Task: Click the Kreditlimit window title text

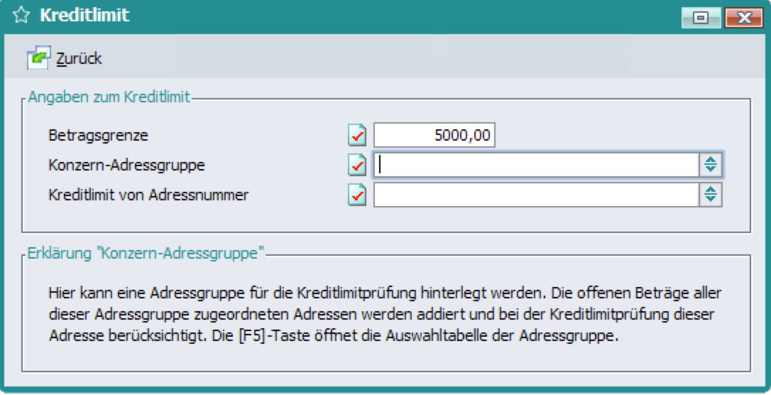Action: click(x=84, y=15)
